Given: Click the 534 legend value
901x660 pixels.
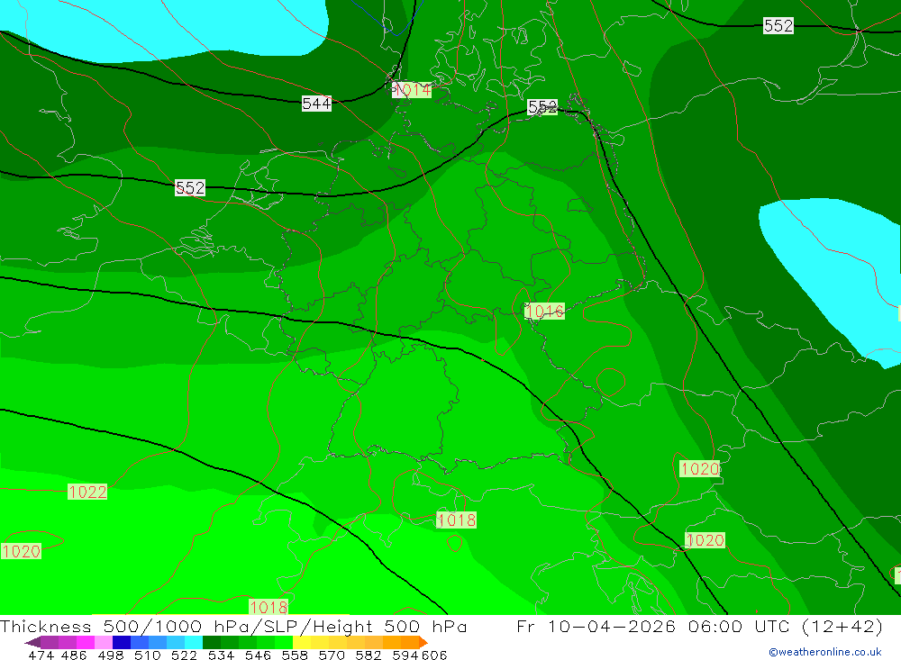Looking at the screenshot, I should click(x=221, y=655).
